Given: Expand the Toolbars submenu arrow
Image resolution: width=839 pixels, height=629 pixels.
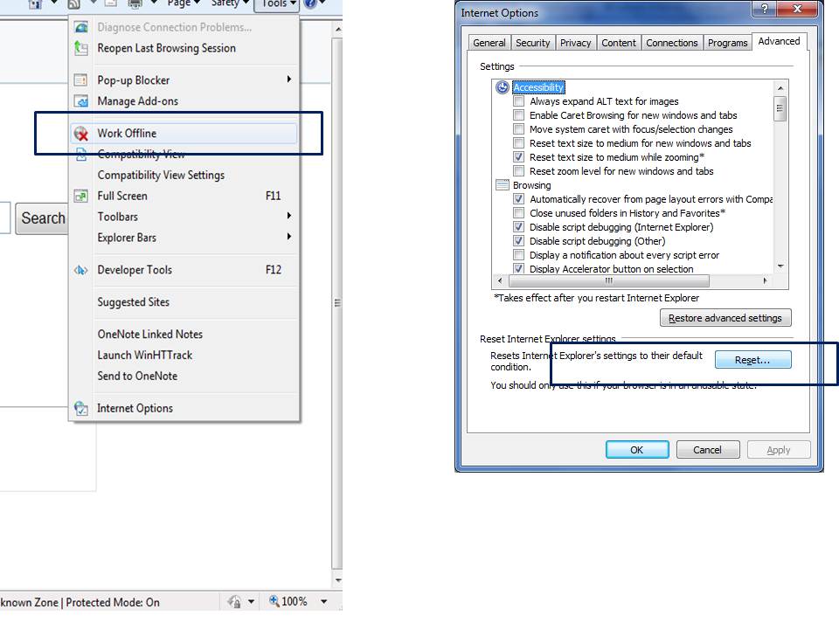Looking at the screenshot, I should [x=289, y=216].
